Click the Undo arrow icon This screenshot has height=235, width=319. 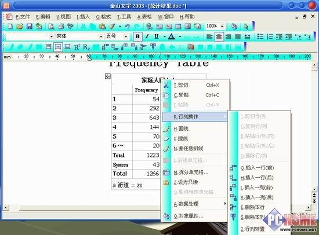tap(128, 26)
